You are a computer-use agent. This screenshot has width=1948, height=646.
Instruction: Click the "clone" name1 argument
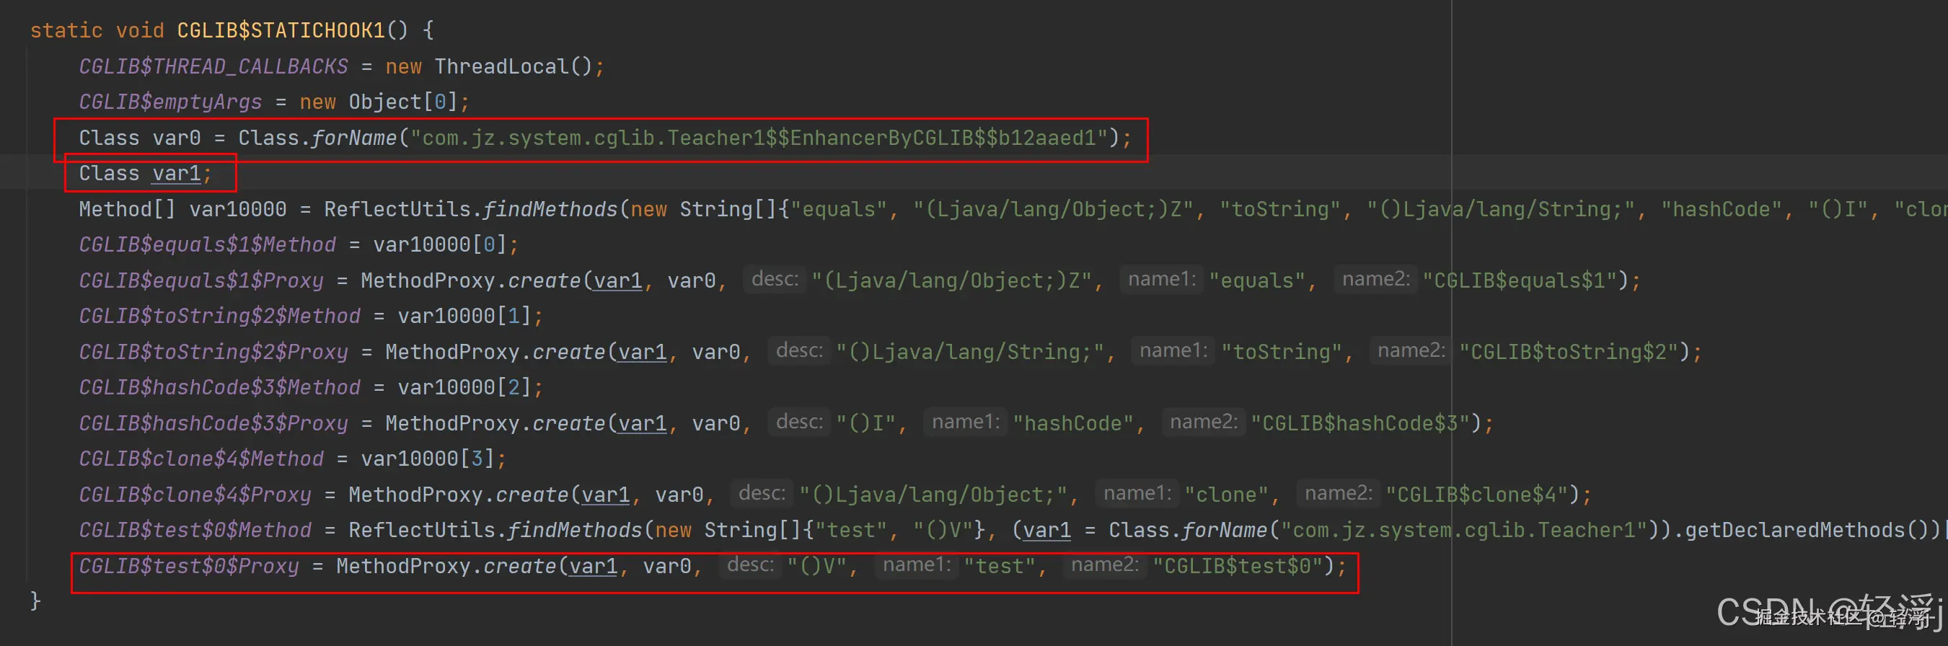1226,495
